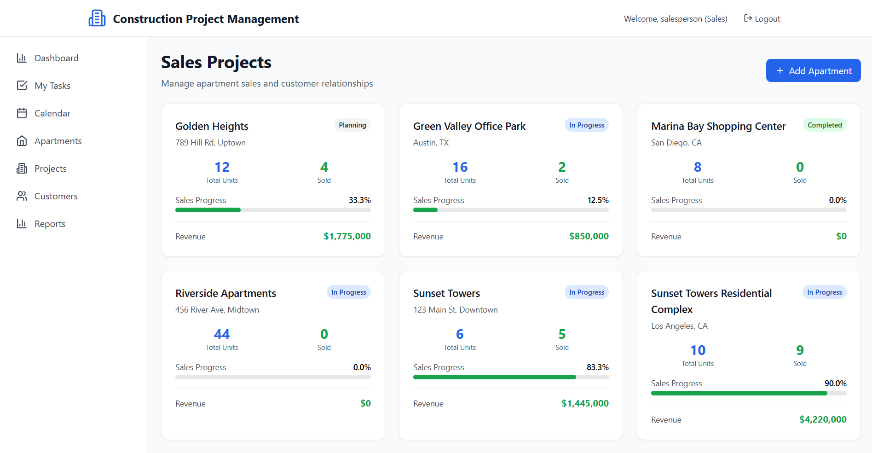Click Green Valley Office Park In Progress badge
Viewport: 872px width, 453px height.
586,125
